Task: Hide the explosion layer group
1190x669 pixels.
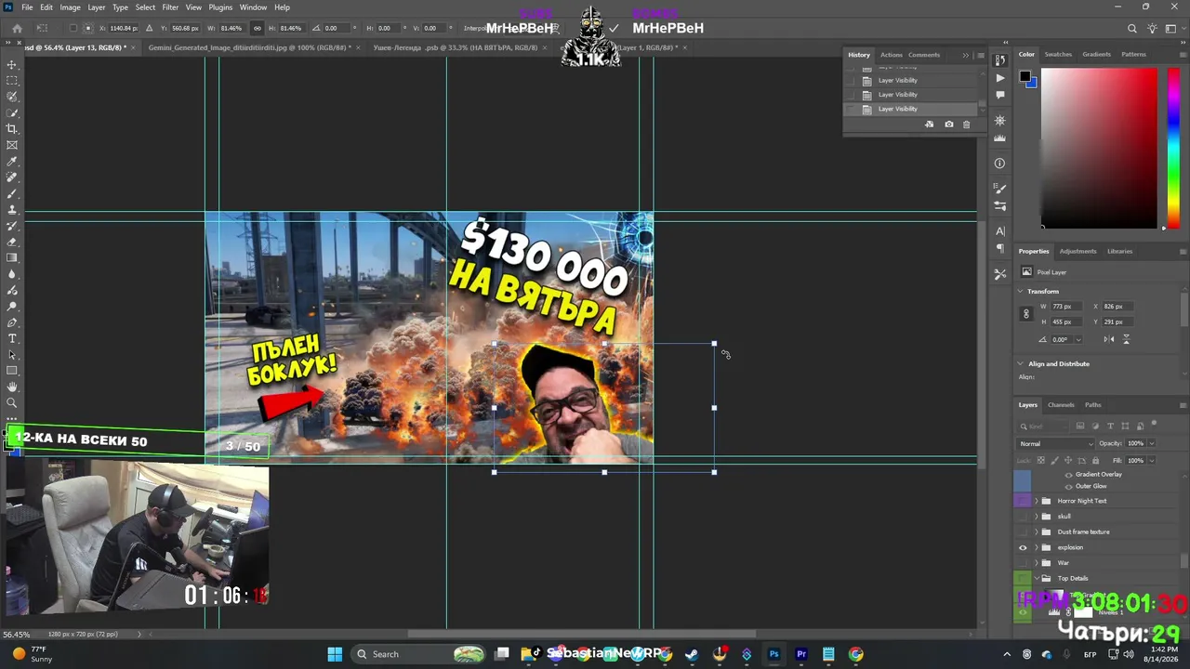Action: pos(1023,547)
